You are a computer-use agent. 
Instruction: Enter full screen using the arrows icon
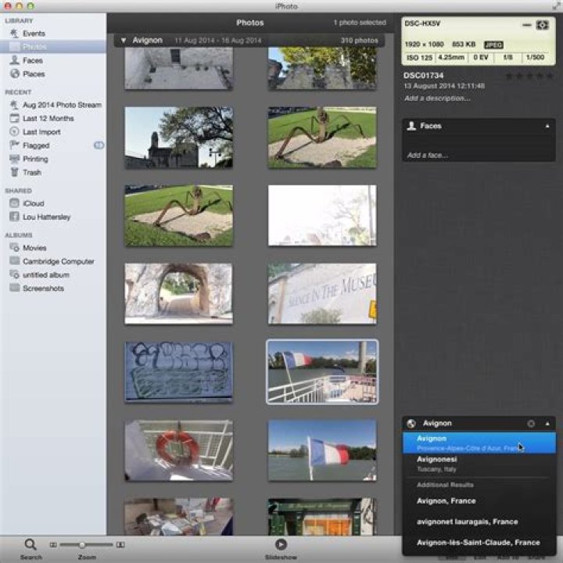click(555, 5)
